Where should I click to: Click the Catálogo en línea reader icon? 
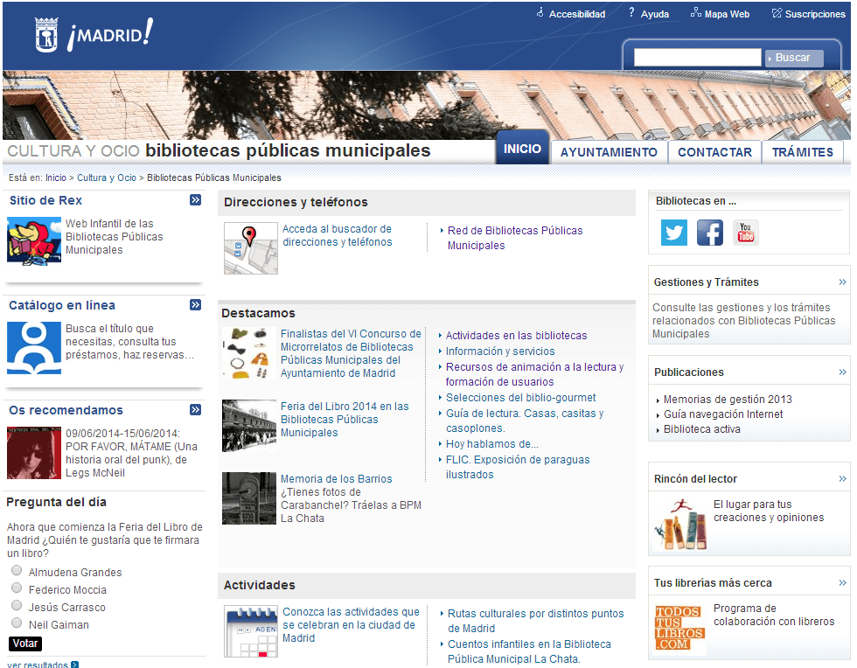click(34, 348)
